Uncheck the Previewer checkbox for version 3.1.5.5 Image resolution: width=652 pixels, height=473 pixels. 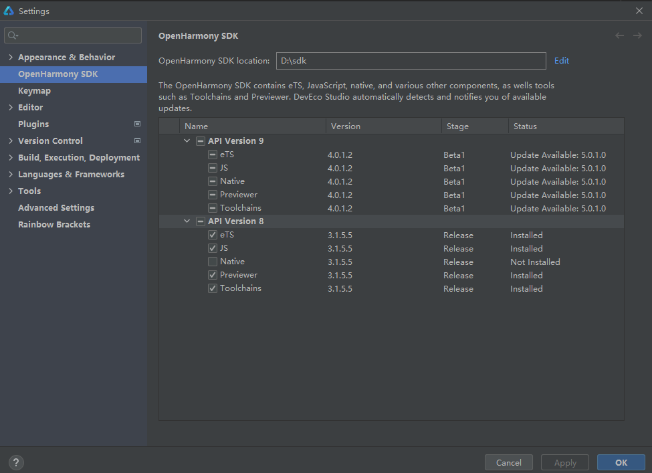point(213,275)
